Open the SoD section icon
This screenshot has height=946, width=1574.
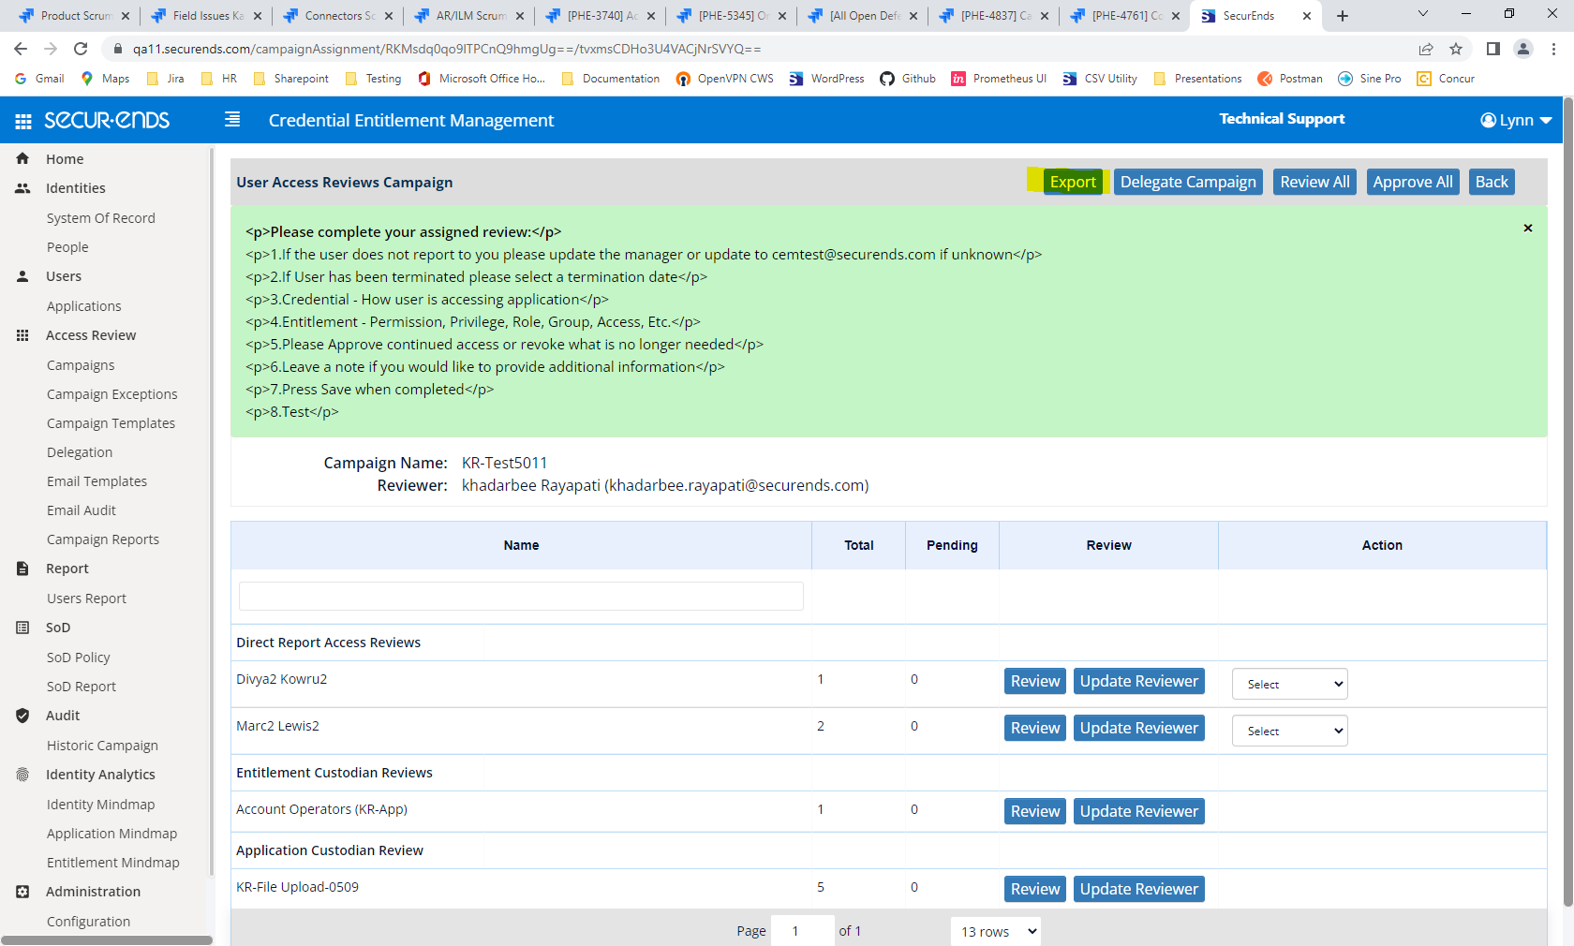(22, 627)
